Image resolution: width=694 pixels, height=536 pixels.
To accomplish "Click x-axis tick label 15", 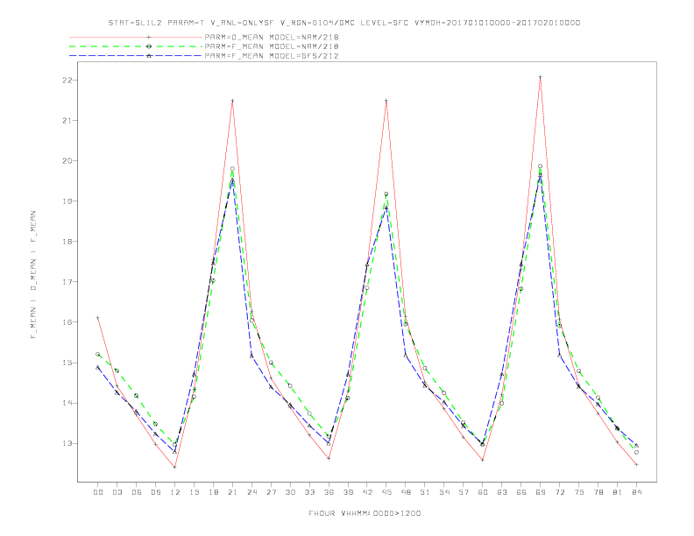I will [194, 492].
